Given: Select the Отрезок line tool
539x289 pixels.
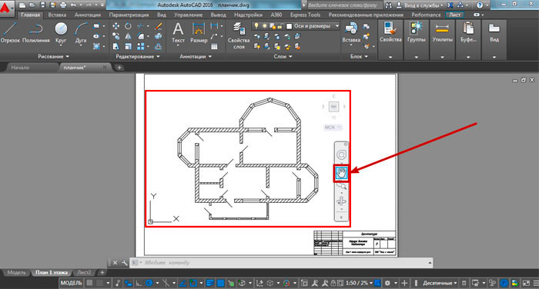Looking at the screenshot, I should (10, 33).
